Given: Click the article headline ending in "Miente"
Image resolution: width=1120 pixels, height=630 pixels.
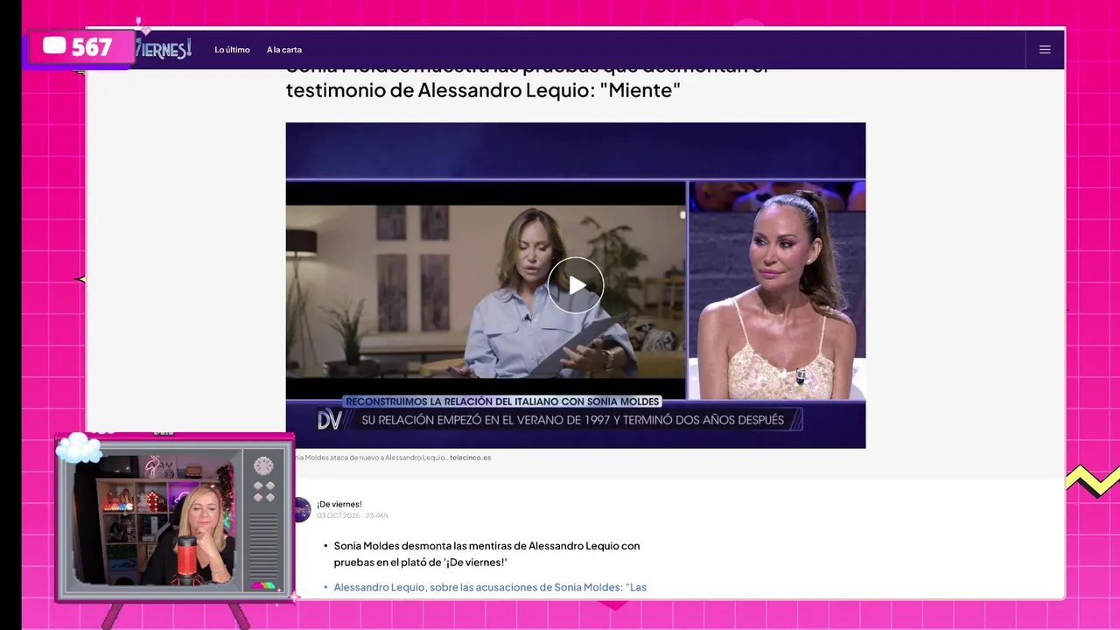Looking at the screenshot, I should (528, 80).
